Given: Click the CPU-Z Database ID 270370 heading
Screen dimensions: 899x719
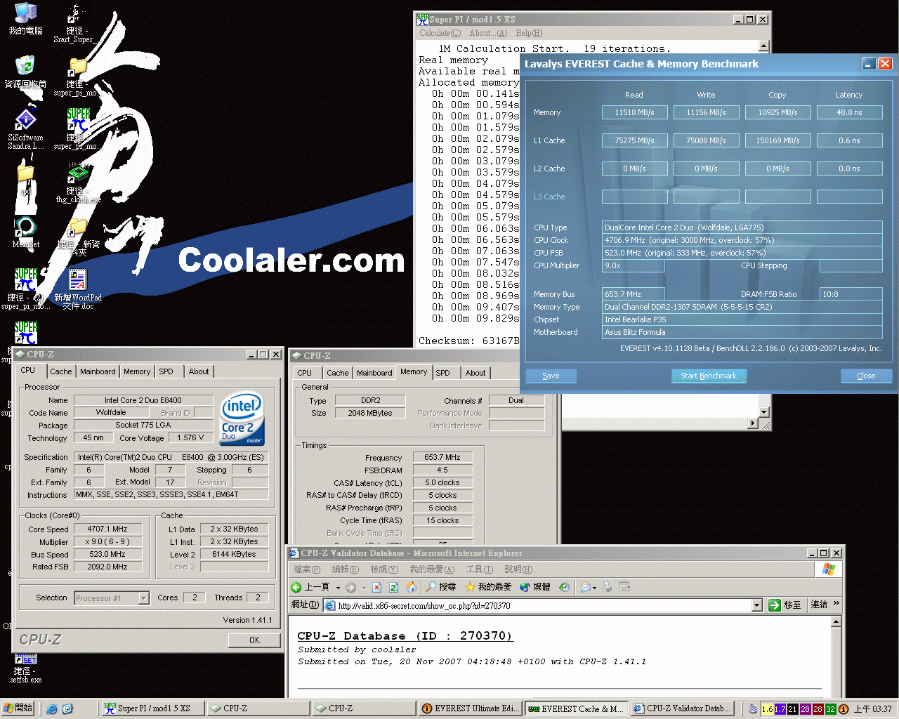Looking at the screenshot, I should [405, 636].
